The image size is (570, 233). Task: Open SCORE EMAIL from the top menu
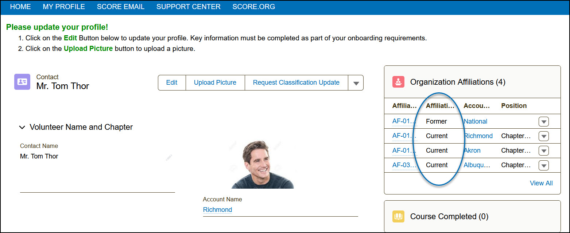[x=121, y=7]
